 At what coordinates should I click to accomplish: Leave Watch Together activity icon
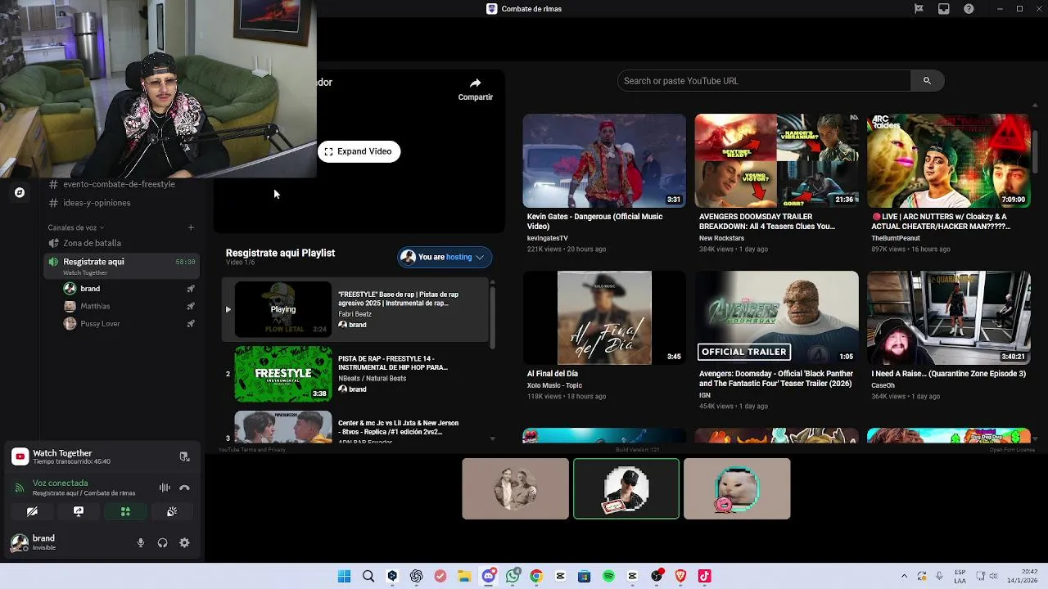[184, 456]
